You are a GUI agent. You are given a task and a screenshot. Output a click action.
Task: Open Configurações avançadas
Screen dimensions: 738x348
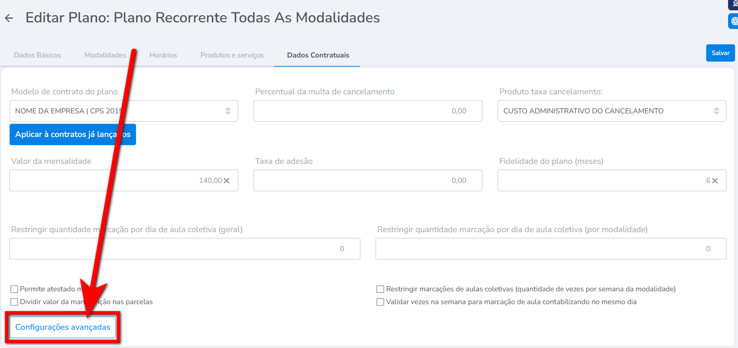tap(63, 327)
